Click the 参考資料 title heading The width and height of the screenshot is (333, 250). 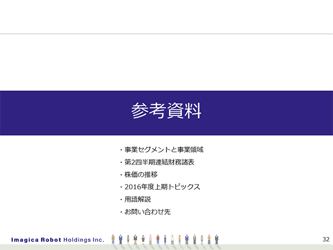click(x=166, y=111)
